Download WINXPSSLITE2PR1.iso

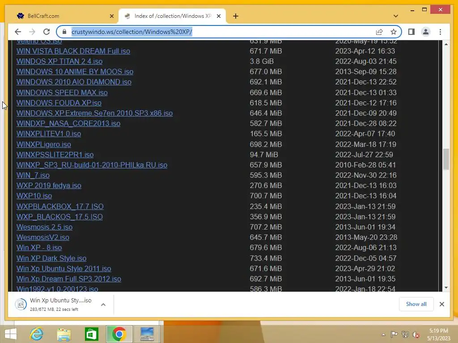[55, 155]
